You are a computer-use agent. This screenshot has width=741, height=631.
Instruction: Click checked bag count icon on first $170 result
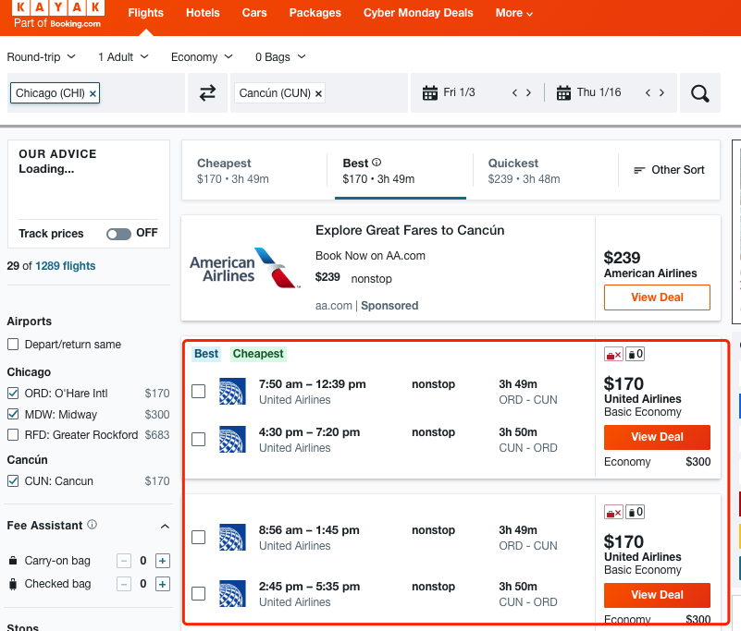coord(636,354)
